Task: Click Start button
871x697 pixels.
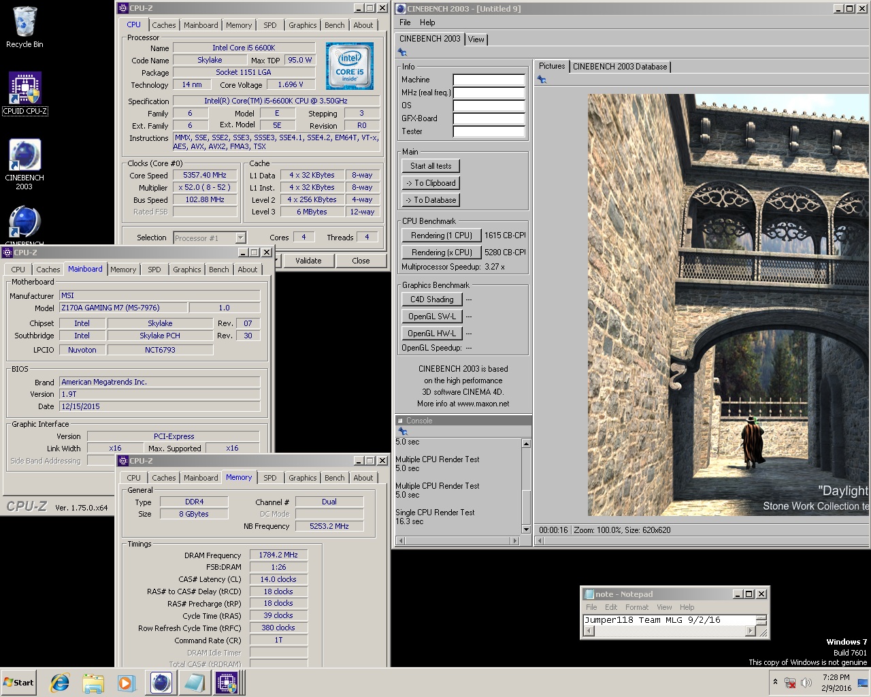Action: click(18, 683)
